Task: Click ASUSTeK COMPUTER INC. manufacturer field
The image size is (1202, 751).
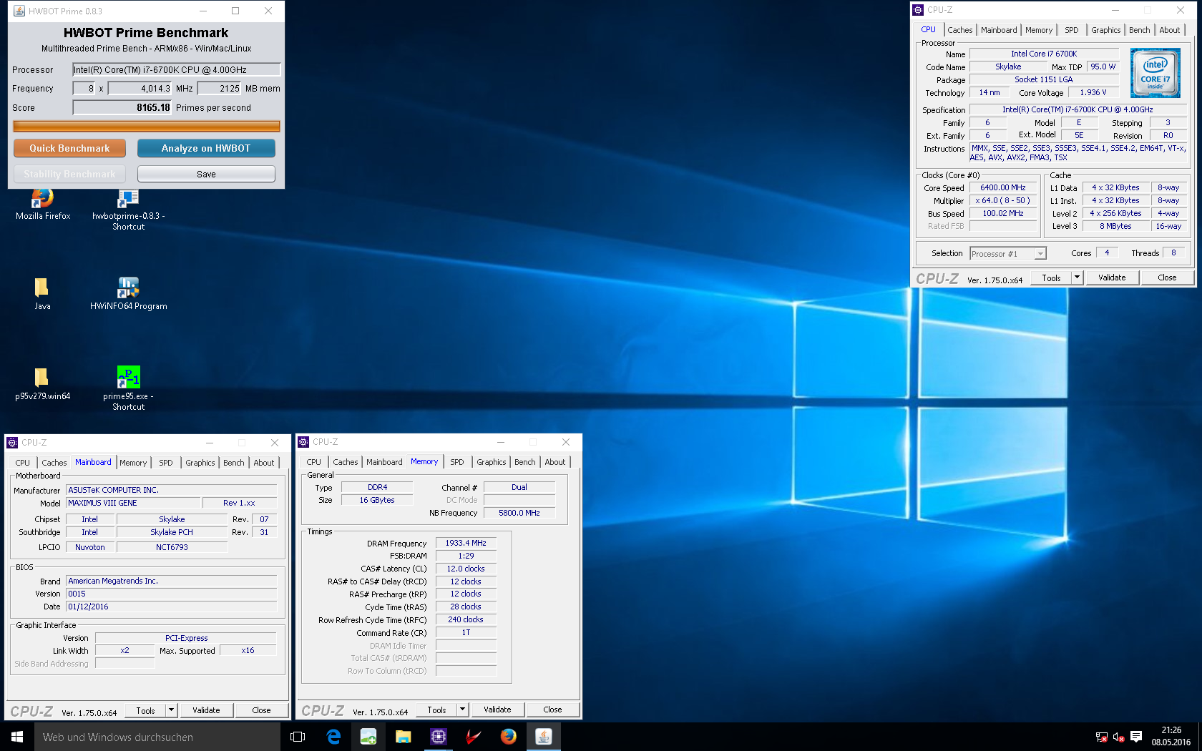Action: click(171, 490)
